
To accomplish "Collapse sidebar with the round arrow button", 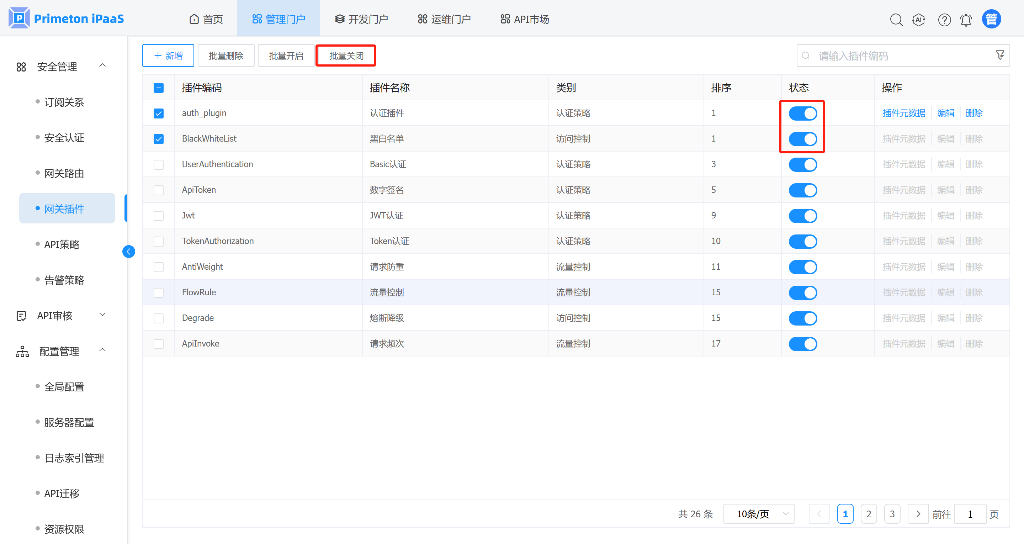I will tap(128, 251).
